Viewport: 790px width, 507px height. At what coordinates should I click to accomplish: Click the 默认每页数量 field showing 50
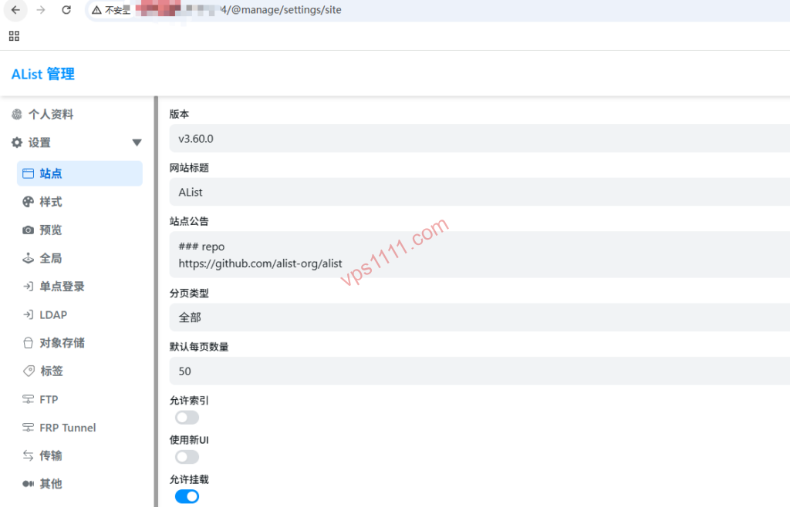(480, 371)
